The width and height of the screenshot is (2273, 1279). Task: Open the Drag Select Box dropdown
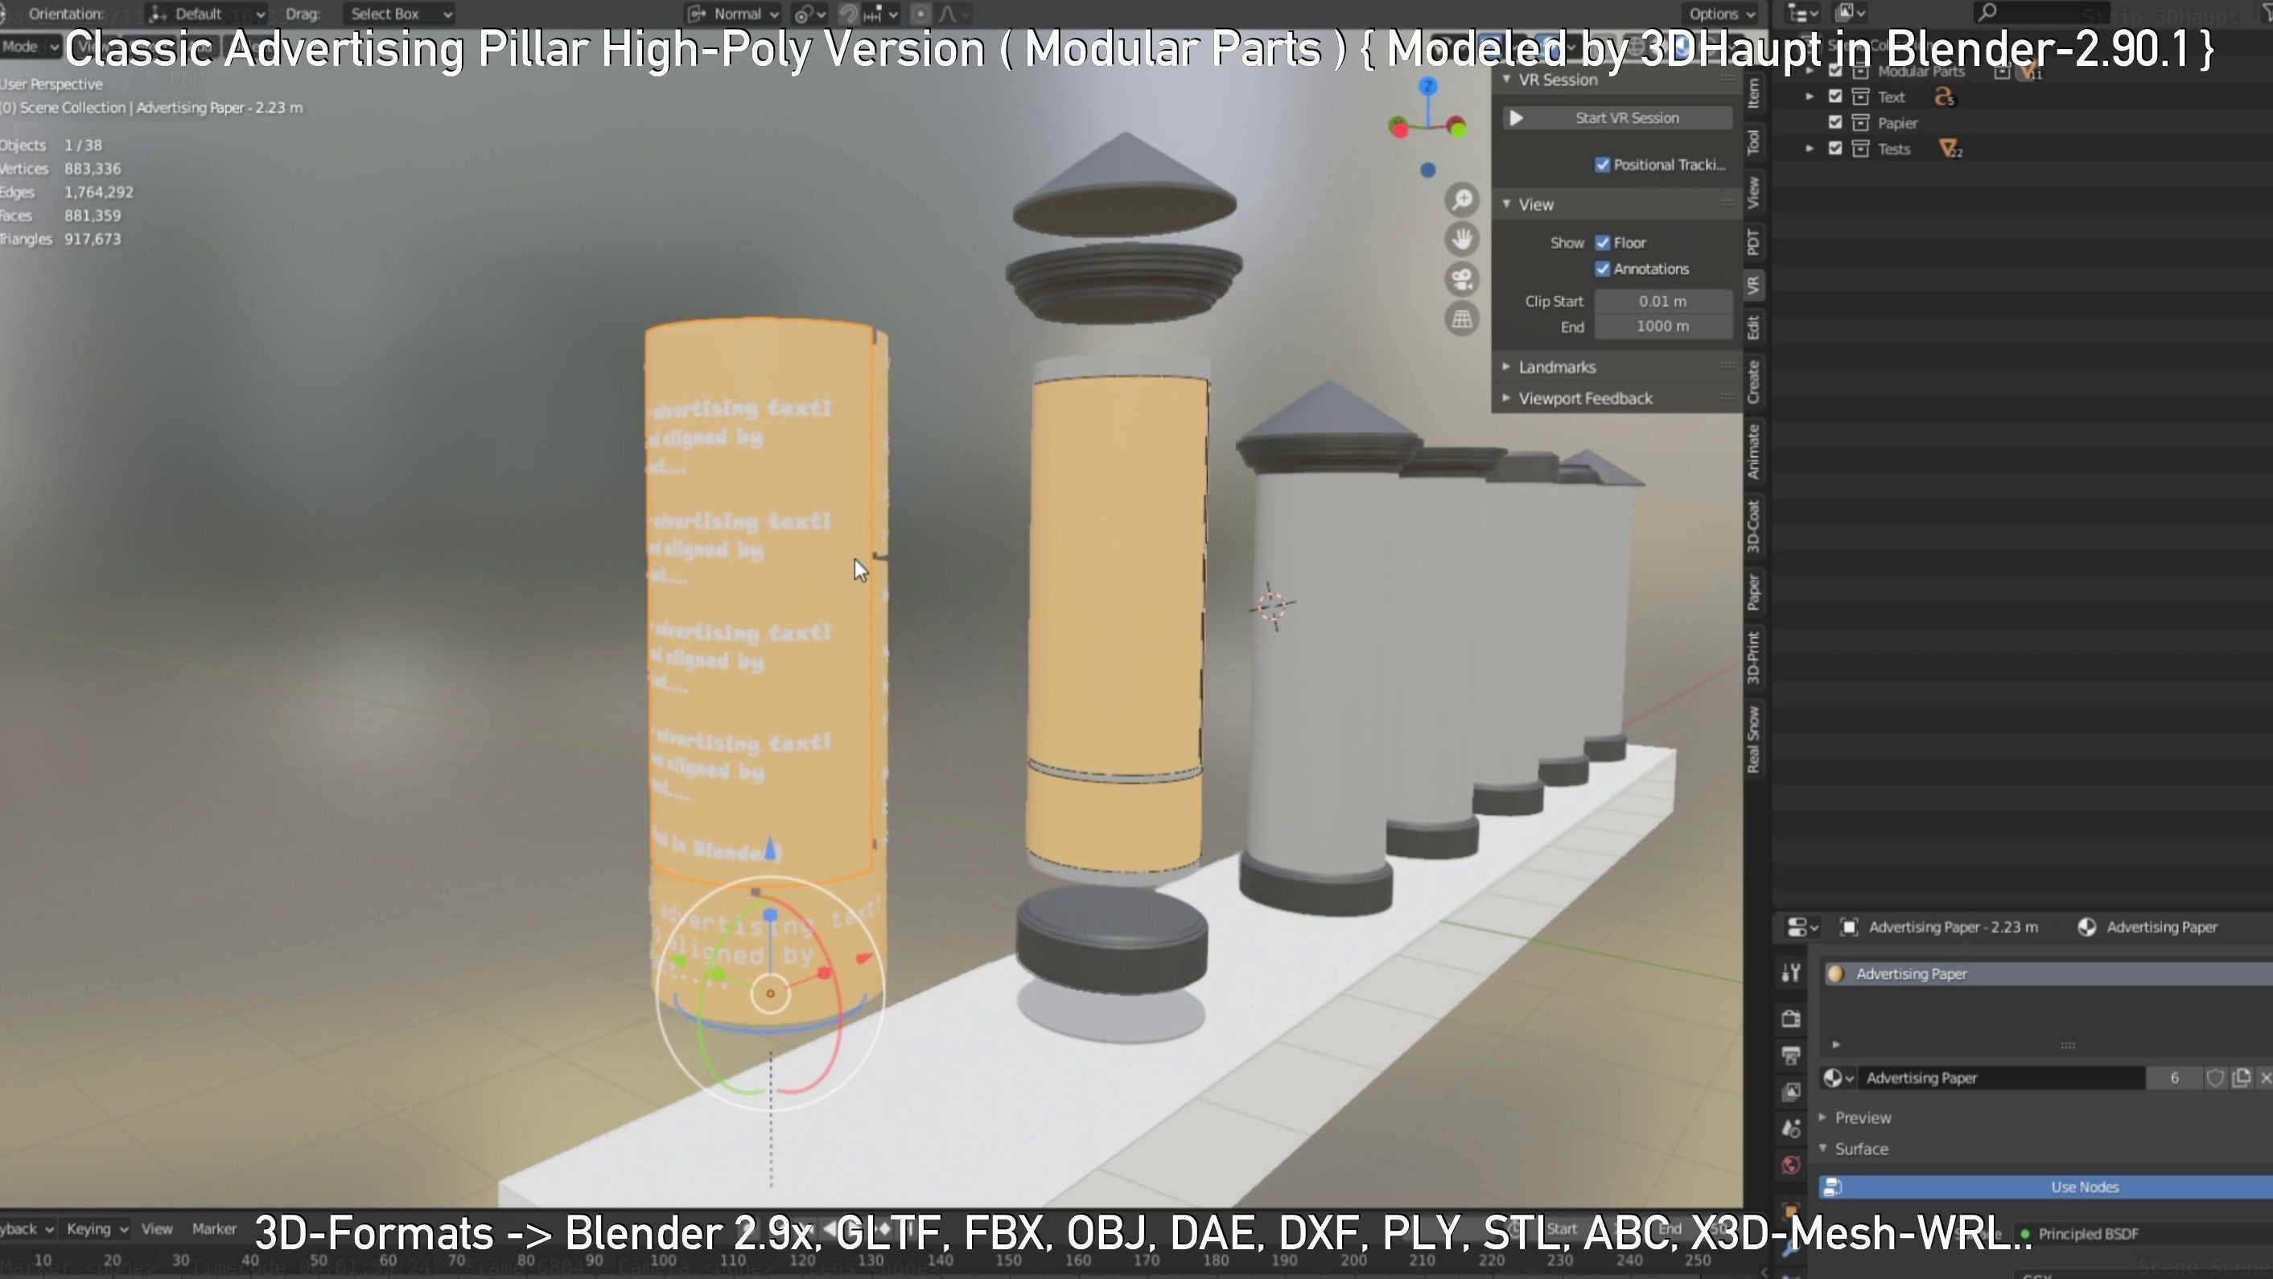tap(399, 14)
